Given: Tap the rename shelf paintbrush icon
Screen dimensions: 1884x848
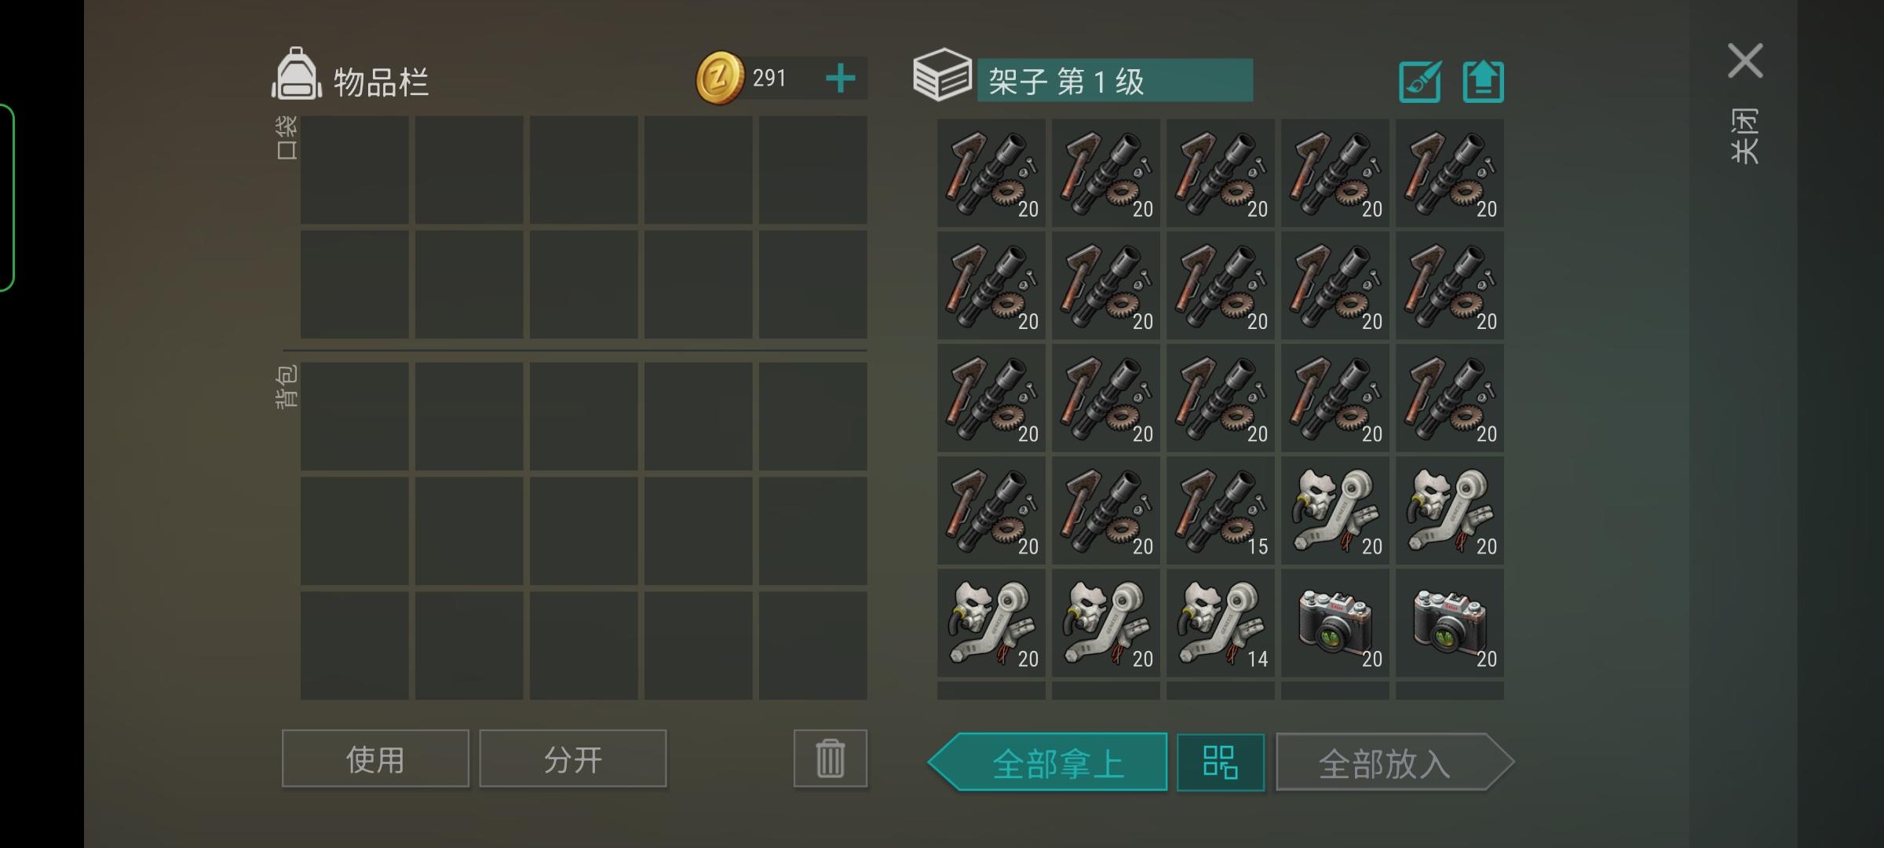Looking at the screenshot, I should click(x=1419, y=82).
